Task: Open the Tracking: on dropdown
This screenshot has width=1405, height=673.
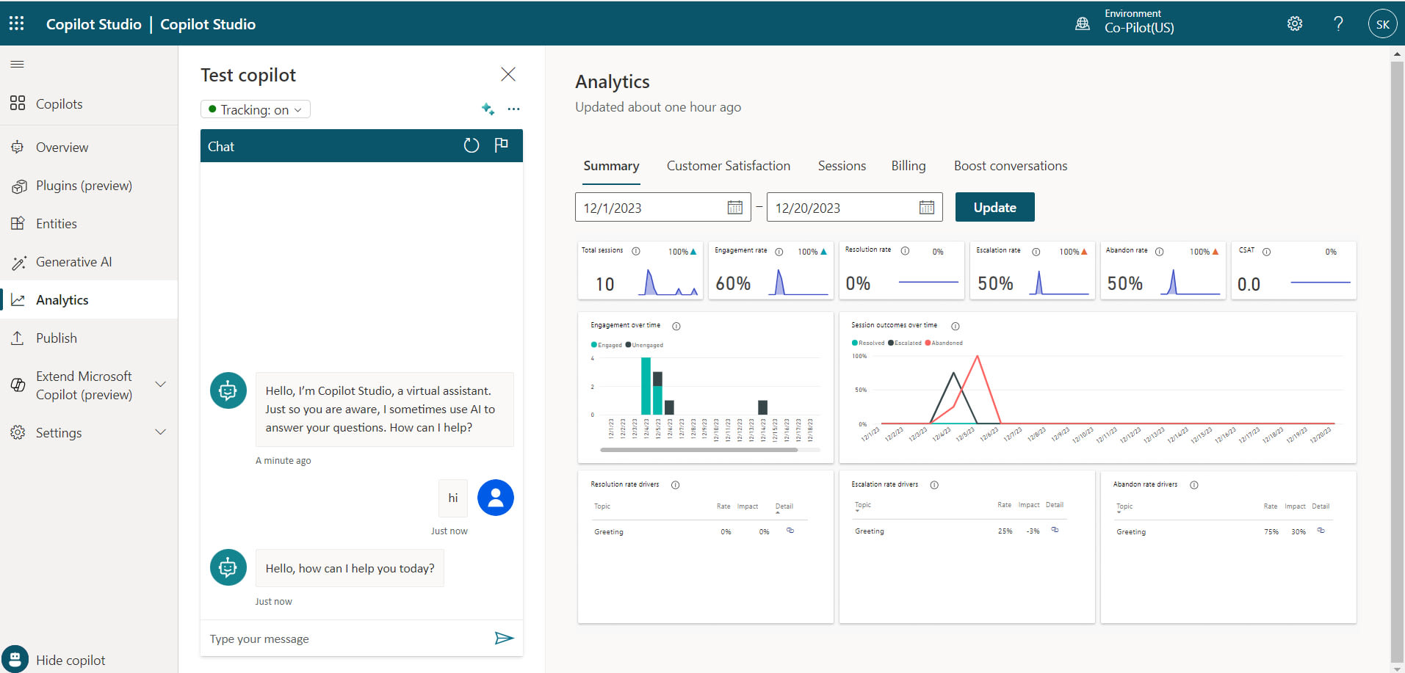Action: pyautogui.click(x=256, y=109)
